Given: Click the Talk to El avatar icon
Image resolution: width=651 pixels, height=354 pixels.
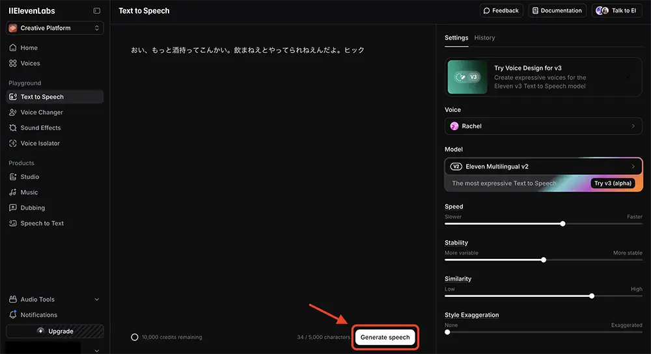Looking at the screenshot, I should click(602, 11).
